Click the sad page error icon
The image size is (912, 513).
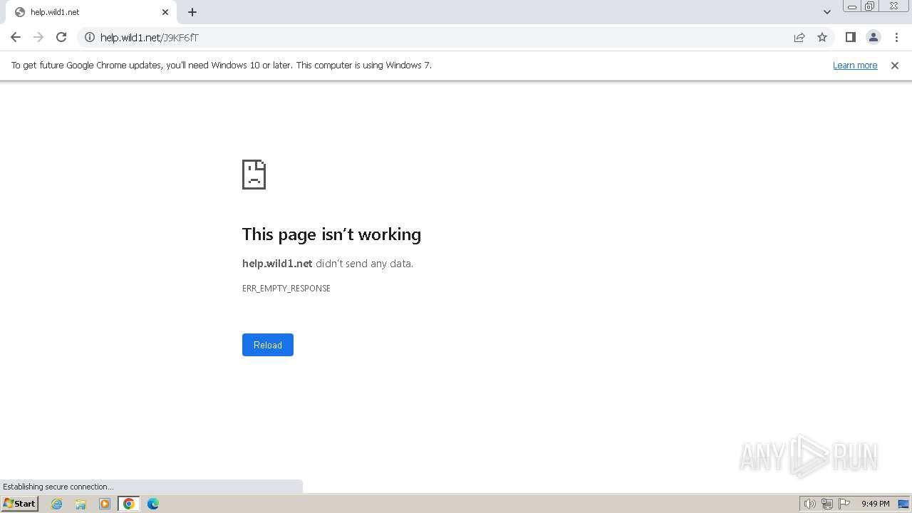[x=254, y=175]
